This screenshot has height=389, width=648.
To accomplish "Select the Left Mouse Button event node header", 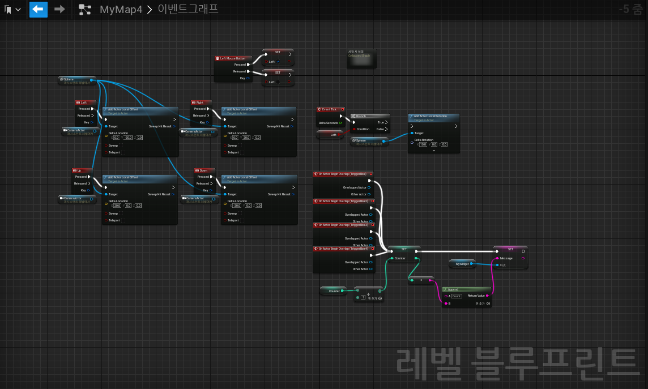I will (x=233, y=58).
